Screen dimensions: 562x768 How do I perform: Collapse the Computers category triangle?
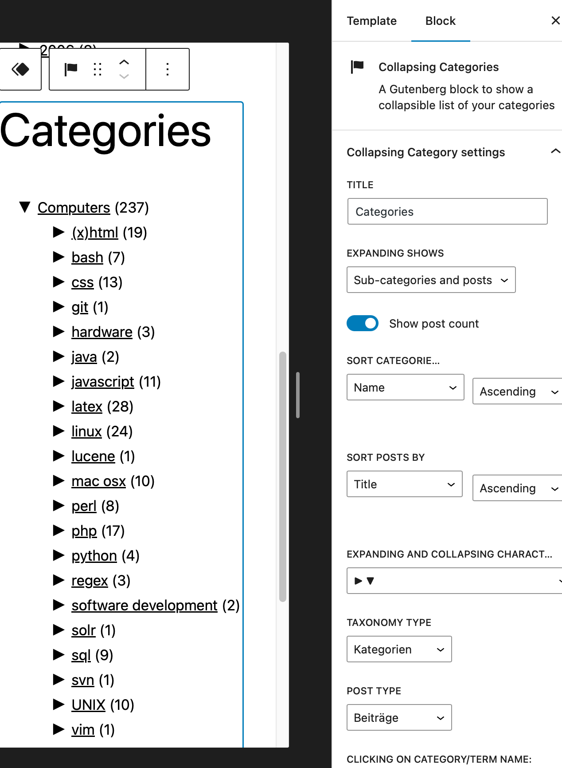coord(25,207)
